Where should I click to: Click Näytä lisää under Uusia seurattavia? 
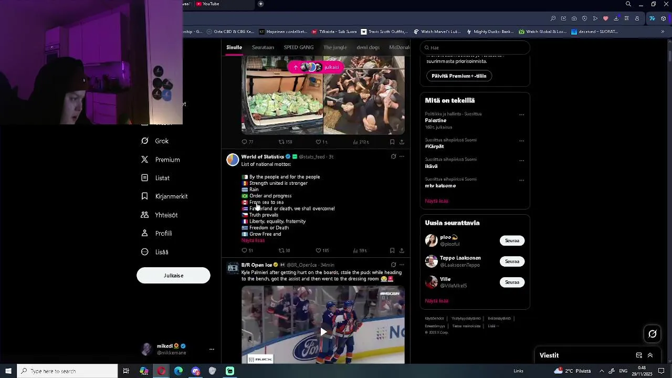point(436,301)
